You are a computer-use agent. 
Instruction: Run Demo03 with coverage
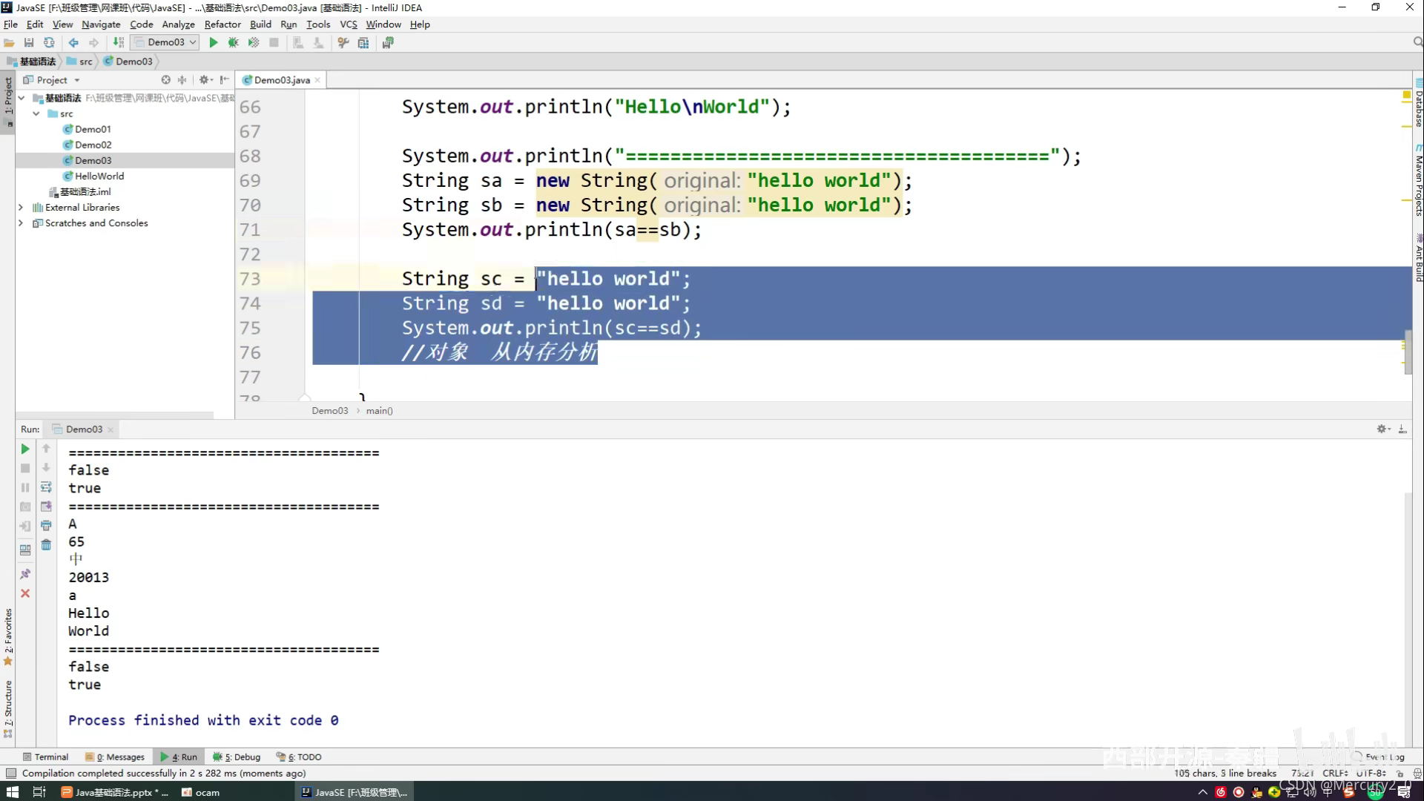254,42
